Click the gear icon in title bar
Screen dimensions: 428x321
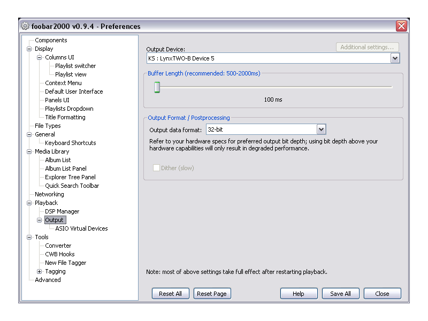[x=25, y=26]
